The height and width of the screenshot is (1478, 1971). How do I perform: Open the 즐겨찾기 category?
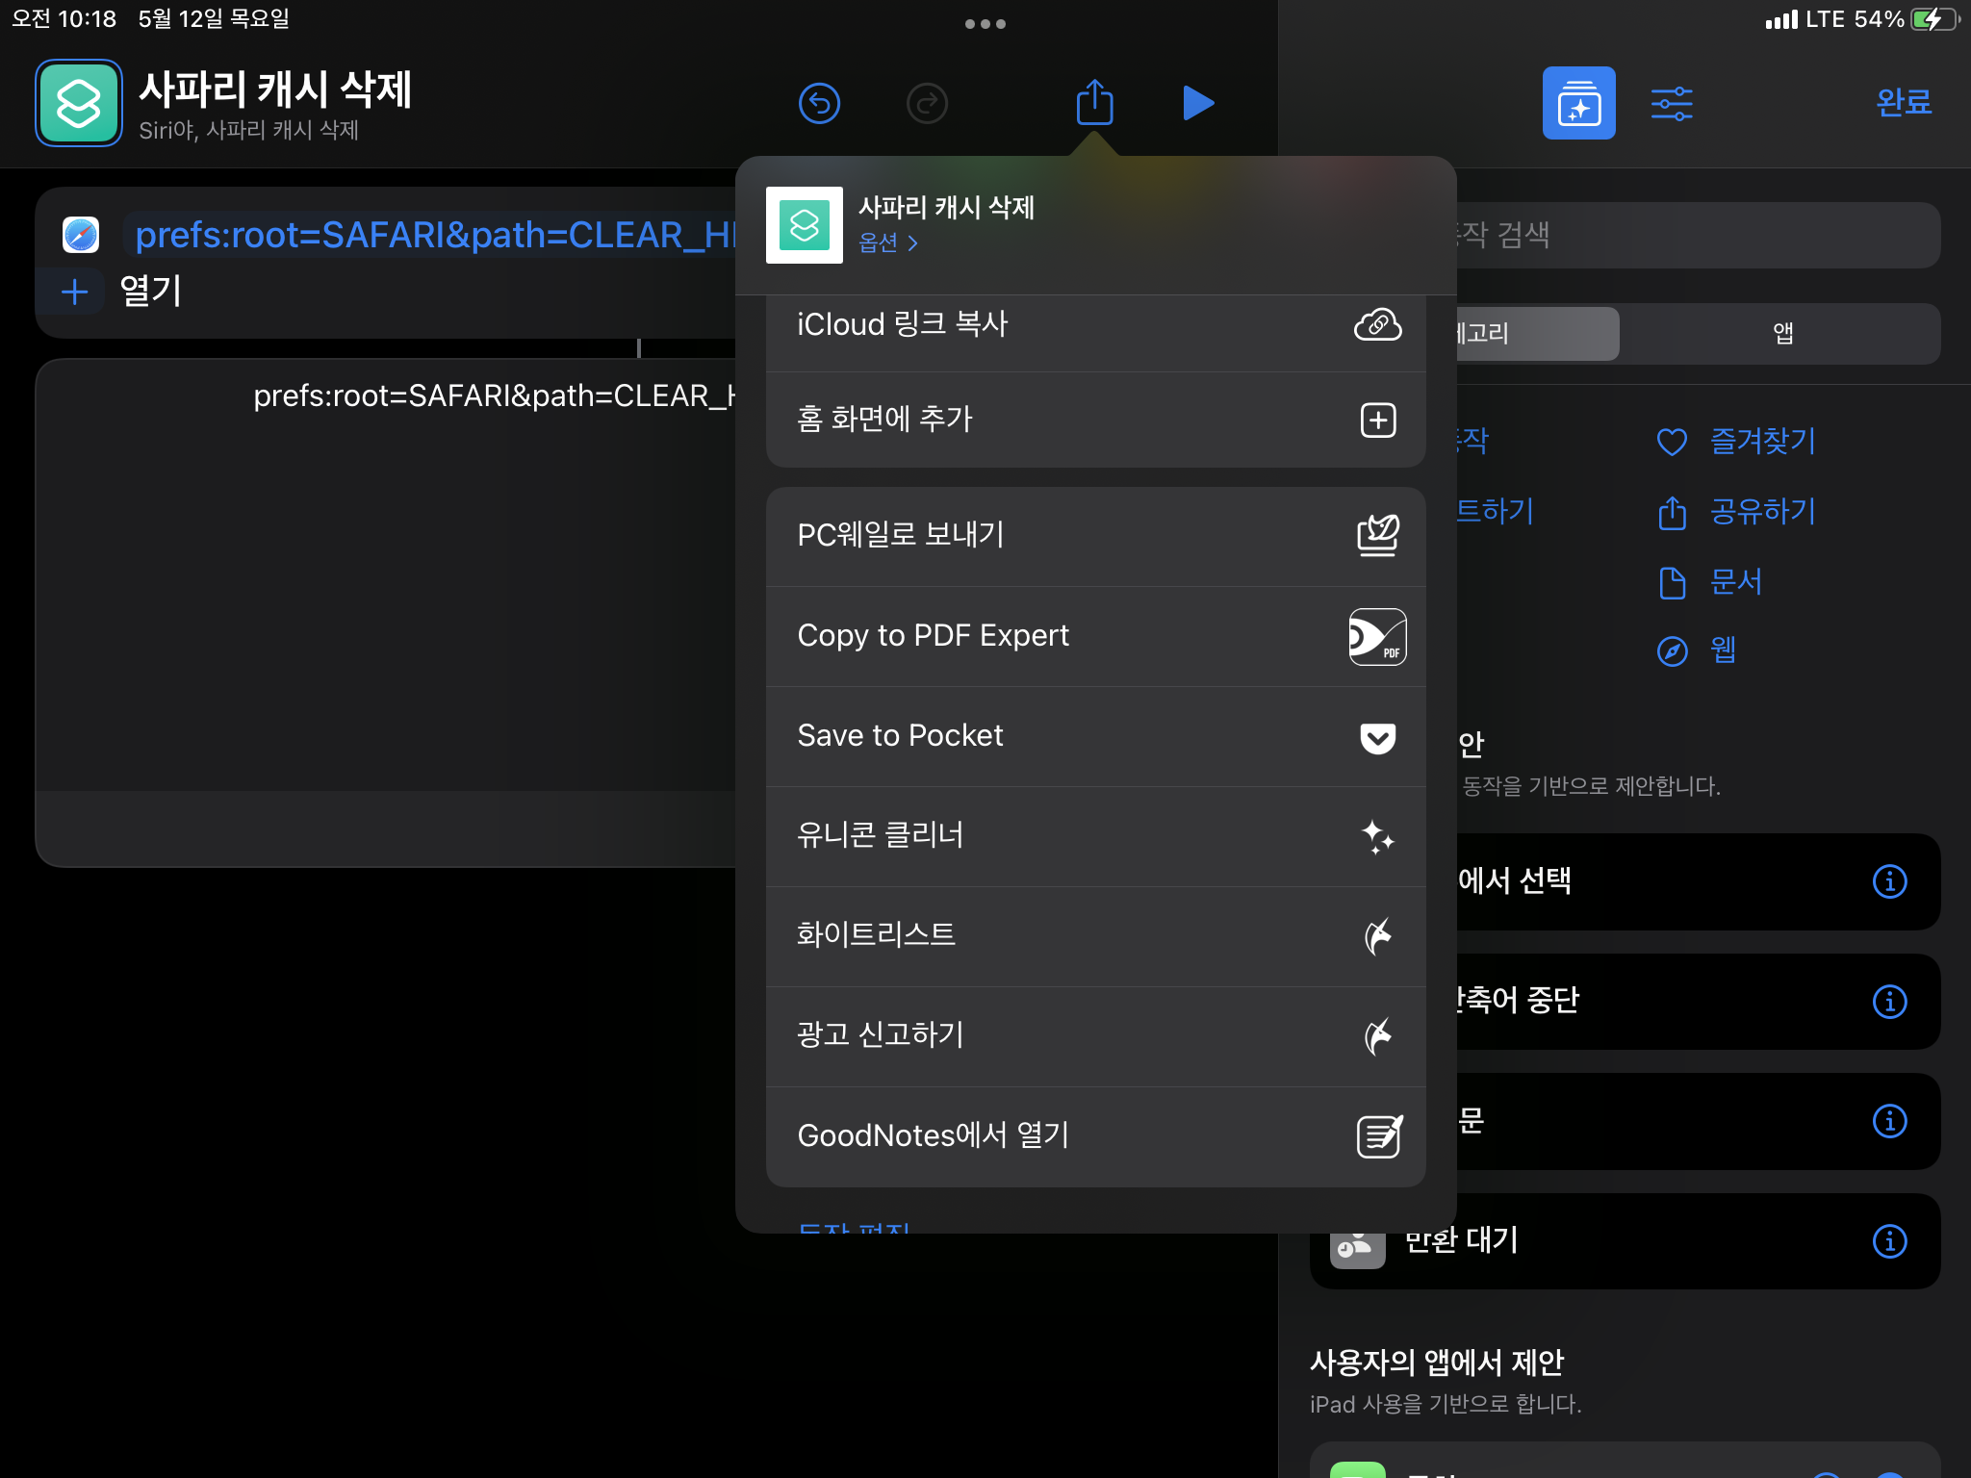click(x=1762, y=442)
